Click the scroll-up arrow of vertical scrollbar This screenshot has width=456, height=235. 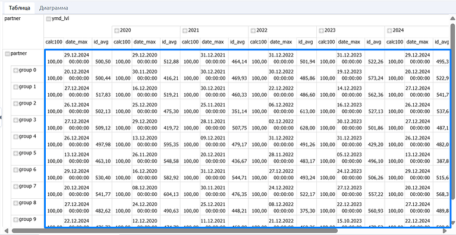(452, 18)
